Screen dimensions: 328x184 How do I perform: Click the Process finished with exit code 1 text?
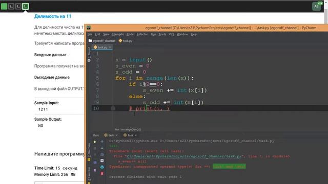[x=146, y=177]
